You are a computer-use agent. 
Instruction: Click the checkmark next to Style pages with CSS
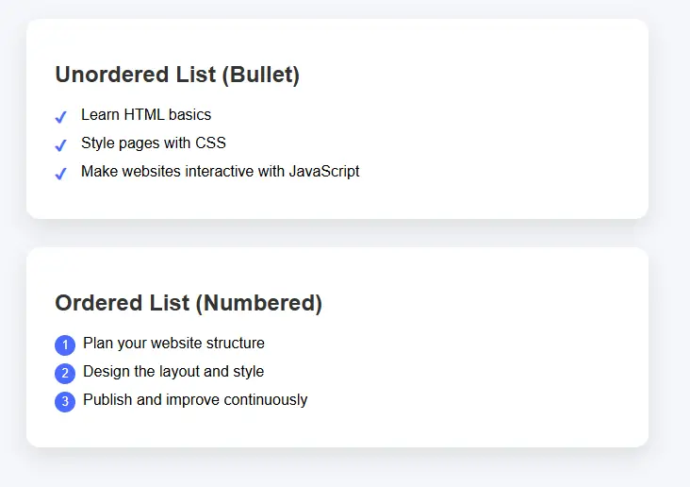pos(60,145)
